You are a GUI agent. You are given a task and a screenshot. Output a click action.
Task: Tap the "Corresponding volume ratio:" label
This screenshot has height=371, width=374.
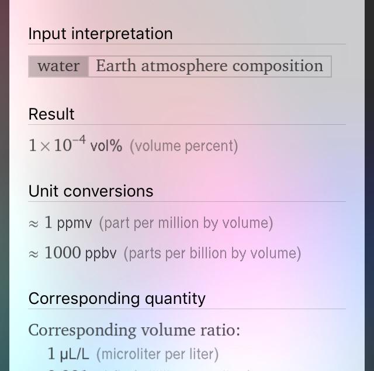(x=134, y=330)
